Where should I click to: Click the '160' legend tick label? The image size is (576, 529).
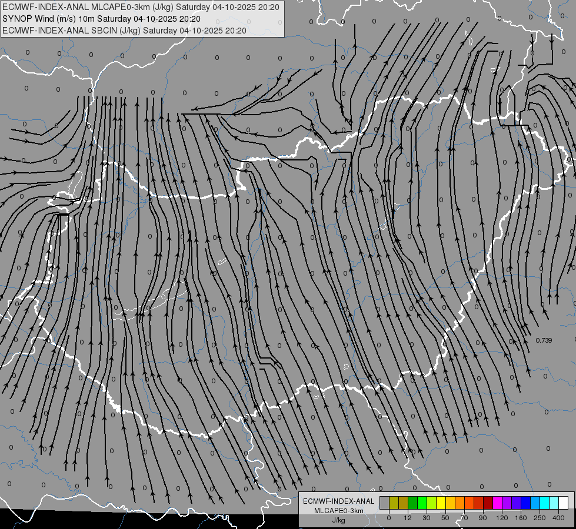click(x=521, y=518)
